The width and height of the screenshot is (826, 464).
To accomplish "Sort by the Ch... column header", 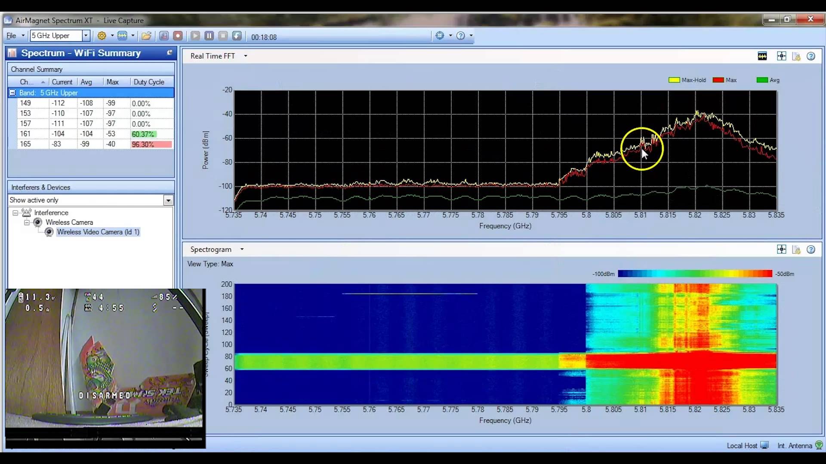I will click(x=28, y=82).
